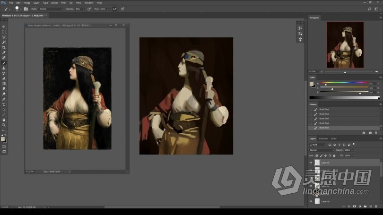Open Edit Toolbar three-dots button

tap(4, 130)
